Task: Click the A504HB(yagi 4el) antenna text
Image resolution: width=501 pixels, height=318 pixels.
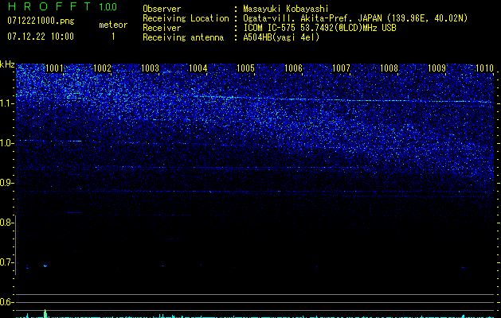Action: pyautogui.click(x=281, y=37)
